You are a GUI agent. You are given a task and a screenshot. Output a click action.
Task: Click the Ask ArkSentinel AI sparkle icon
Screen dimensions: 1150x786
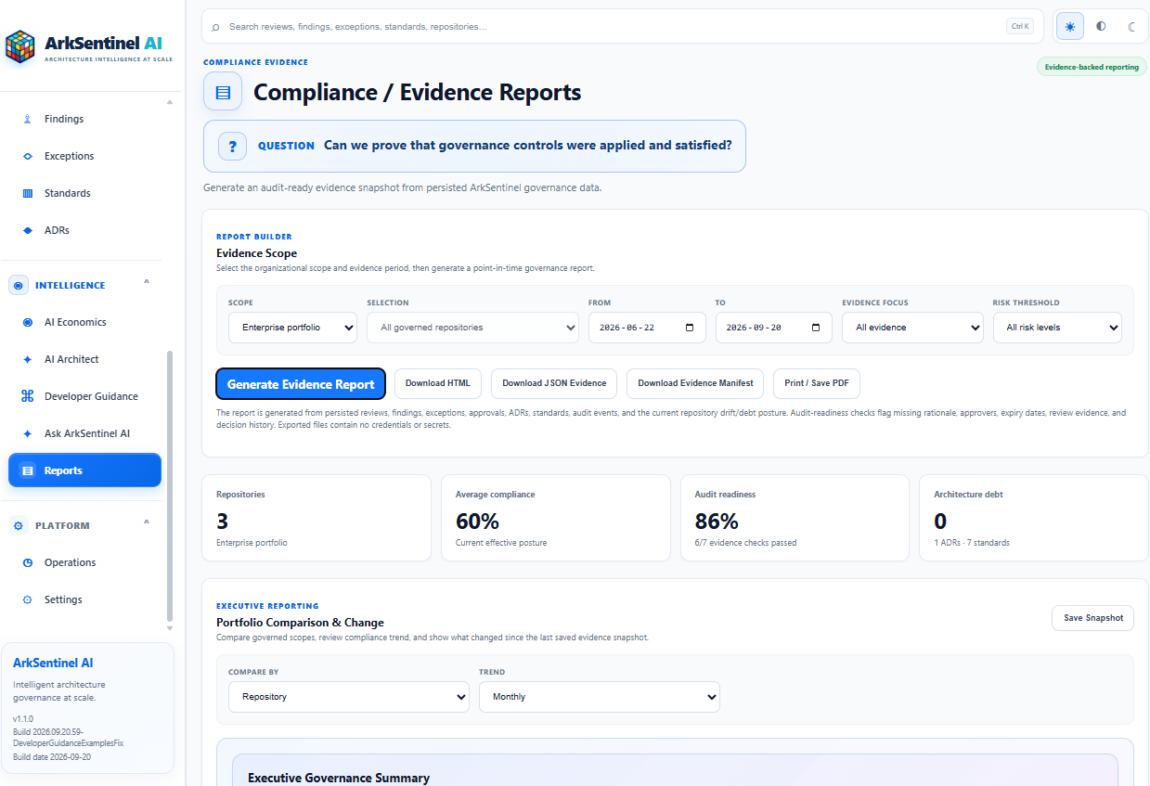click(x=27, y=433)
